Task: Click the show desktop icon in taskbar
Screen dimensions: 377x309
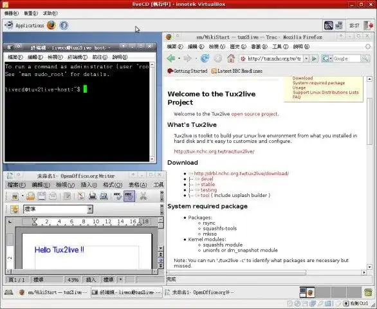Action: (x=8, y=292)
